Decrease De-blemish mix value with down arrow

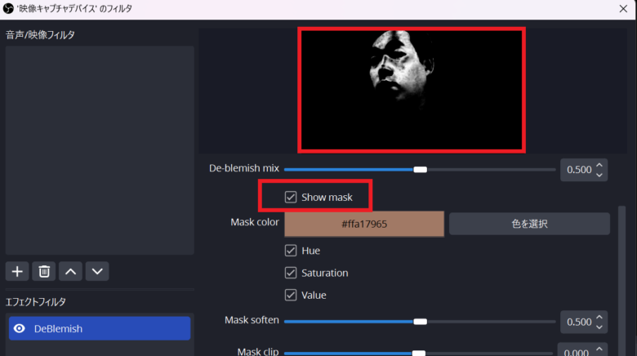599,175
